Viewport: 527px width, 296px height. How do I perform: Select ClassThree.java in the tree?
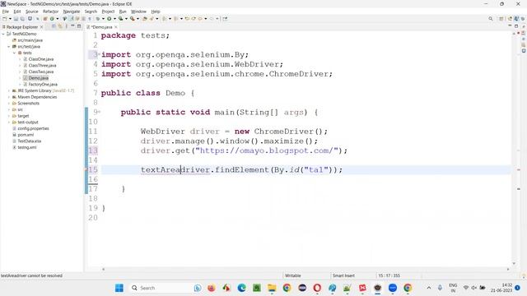click(x=42, y=66)
